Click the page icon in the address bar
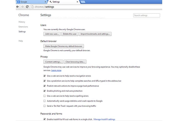178x121 pixels. click(33, 7)
